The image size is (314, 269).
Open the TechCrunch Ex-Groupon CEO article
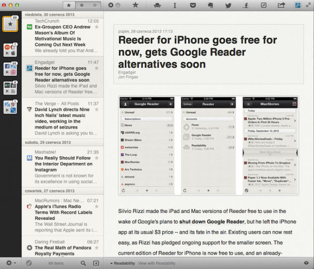coord(63,37)
